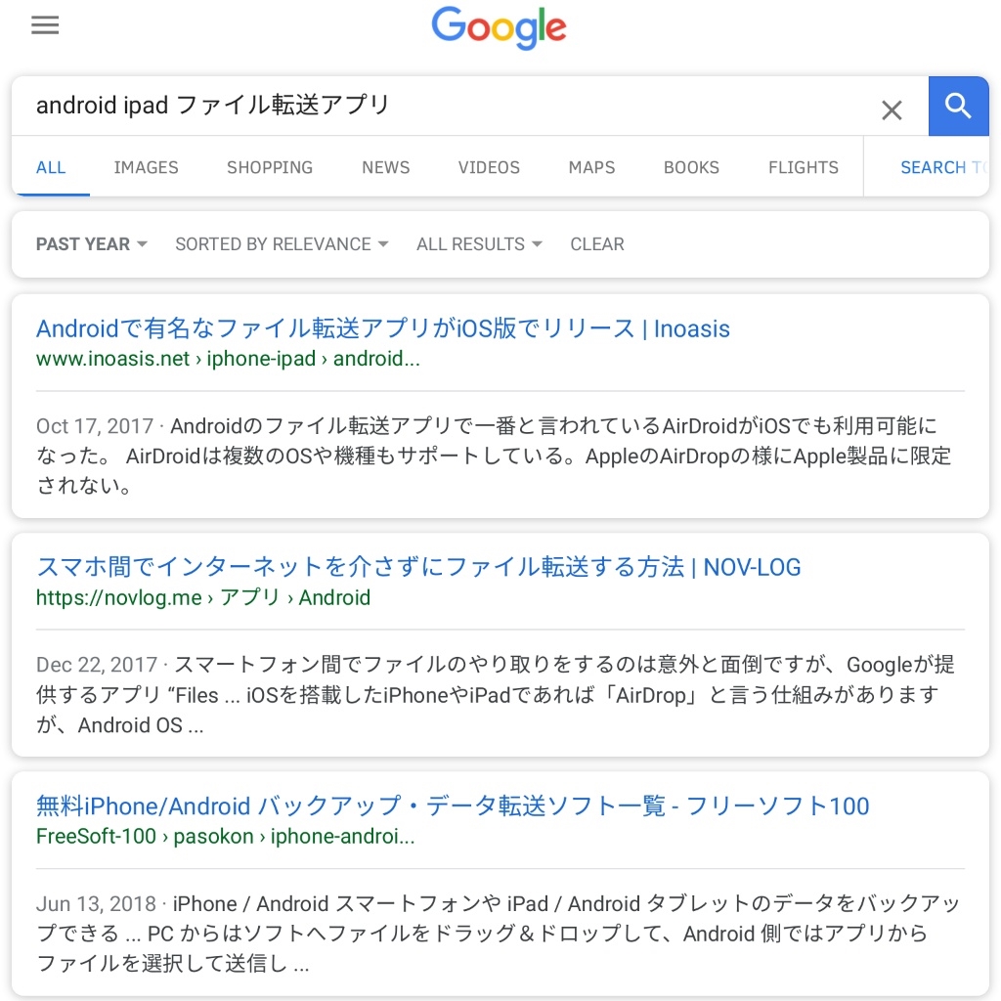This screenshot has height=1001, width=1001.
Task: Open the Books tab
Action: pyautogui.click(x=691, y=167)
